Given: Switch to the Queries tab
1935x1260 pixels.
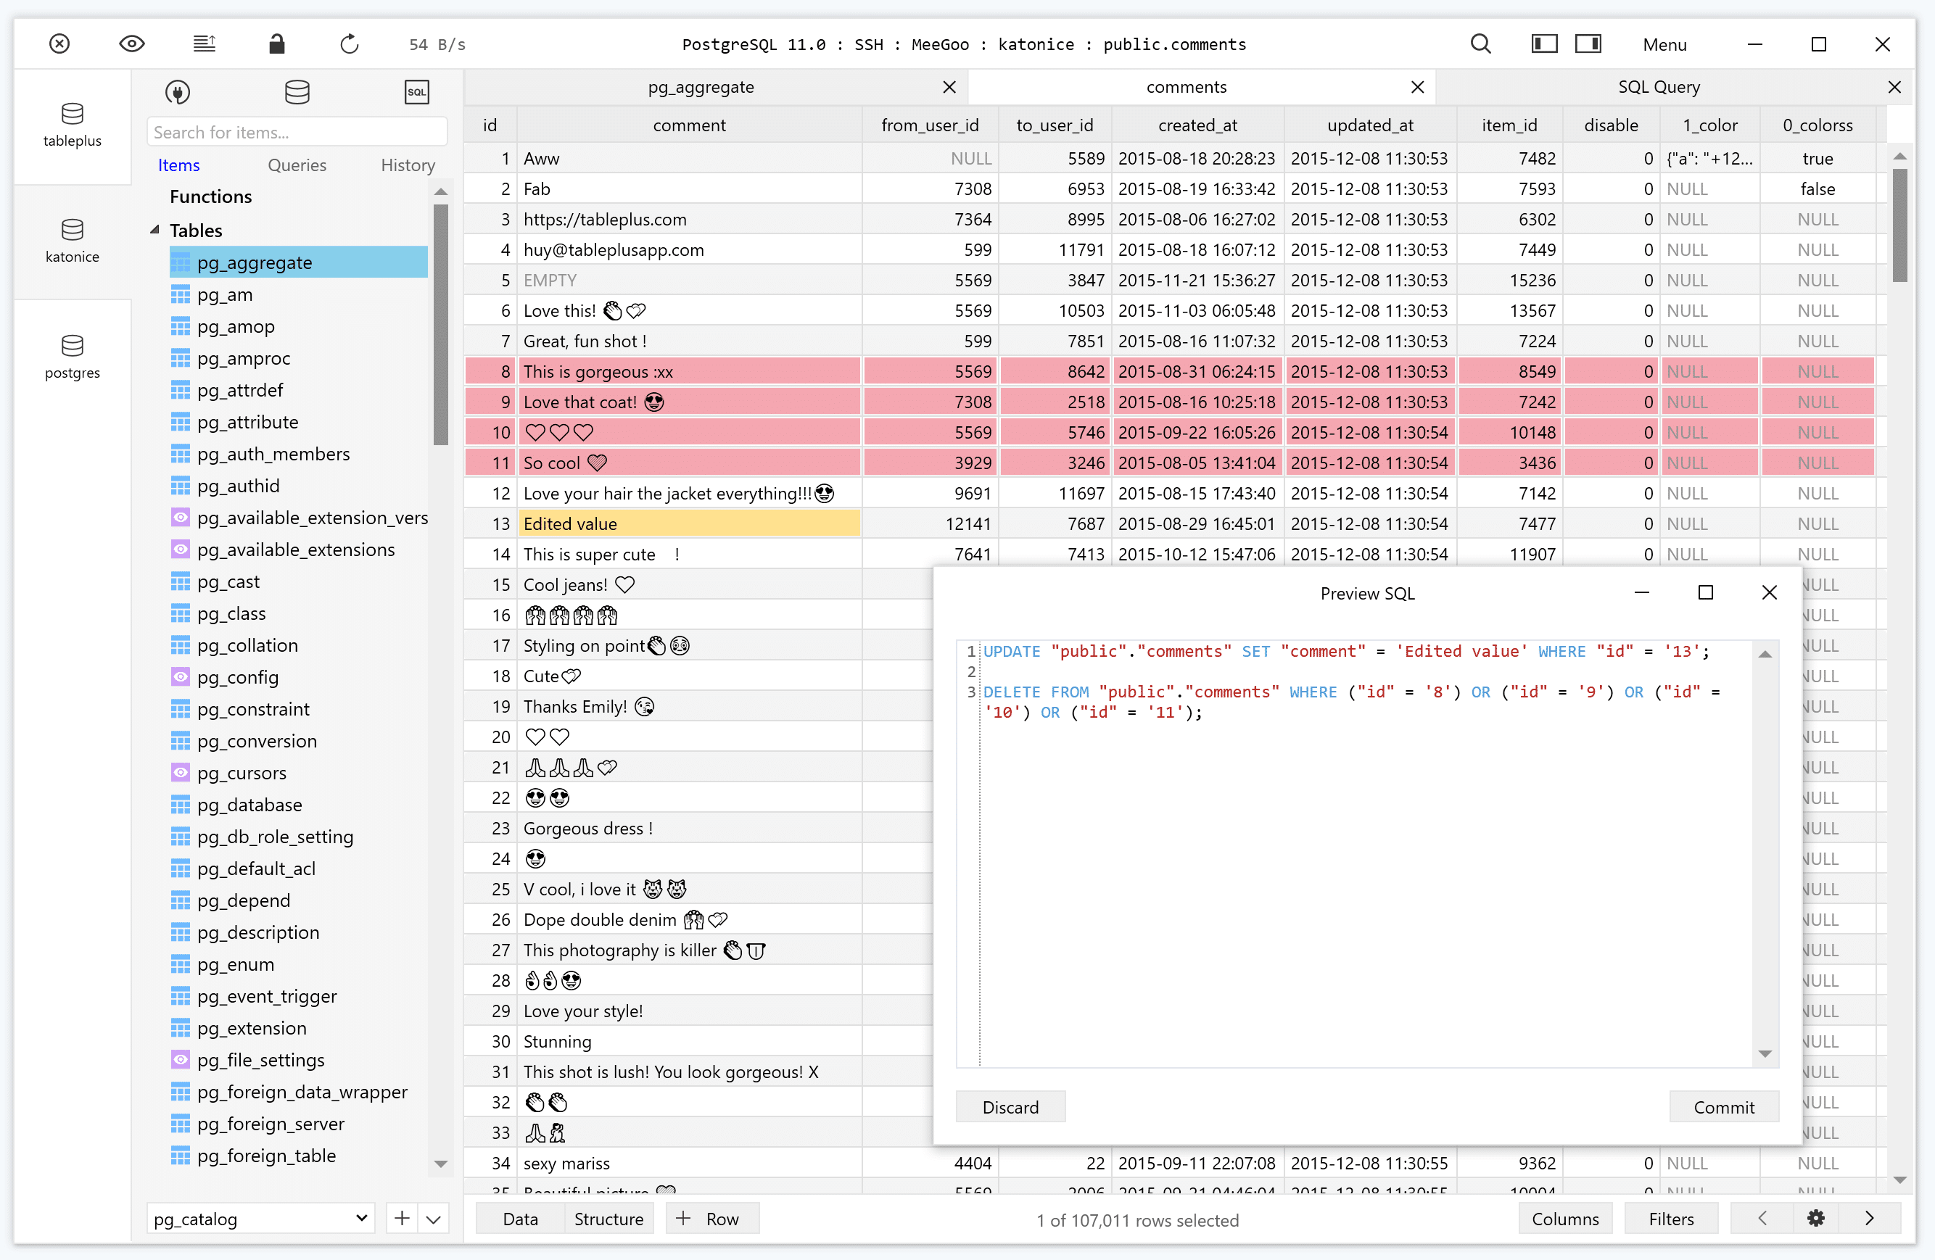Looking at the screenshot, I should (297, 164).
